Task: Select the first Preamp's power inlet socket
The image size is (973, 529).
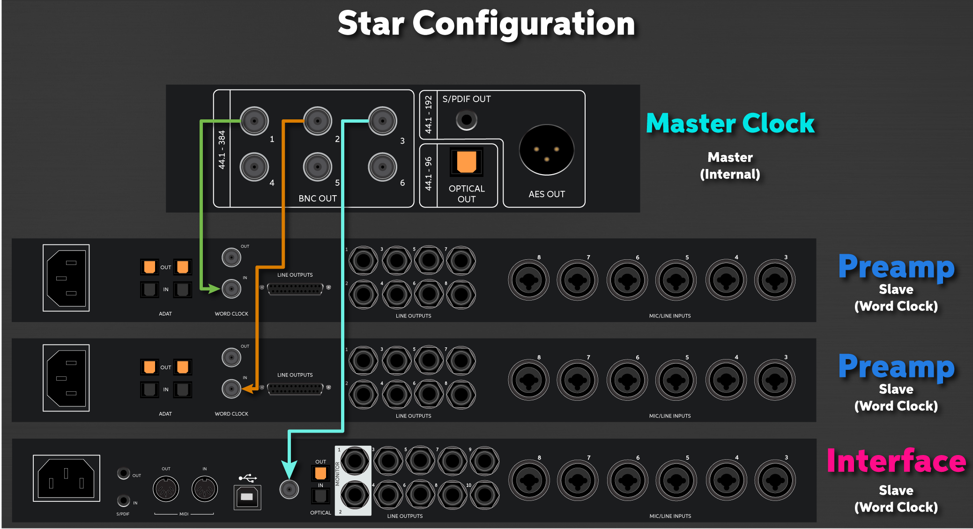Action: coord(66,278)
